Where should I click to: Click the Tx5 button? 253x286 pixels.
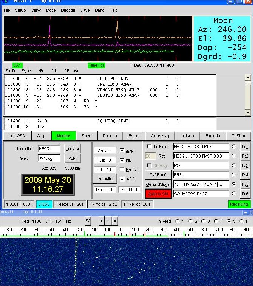pyautogui.click(x=245, y=184)
